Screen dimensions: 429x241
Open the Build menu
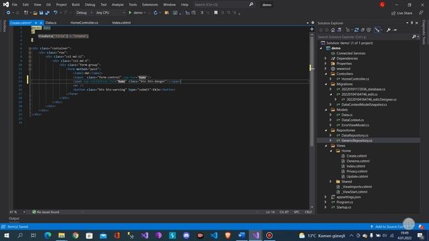[76, 5]
